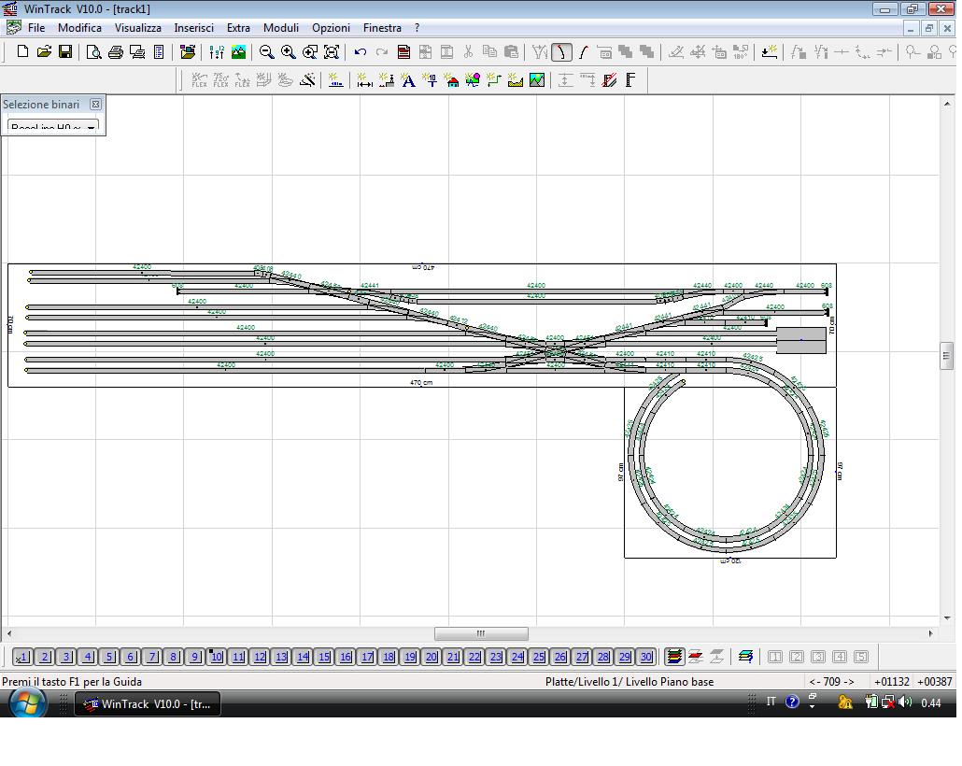Zoom to fit the whole layout
The width and height of the screenshot is (962, 766).
click(332, 52)
